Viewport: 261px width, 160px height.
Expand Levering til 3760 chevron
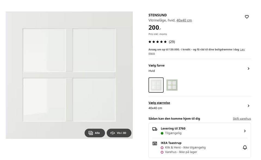pyautogui.click(x=245, y=131)
